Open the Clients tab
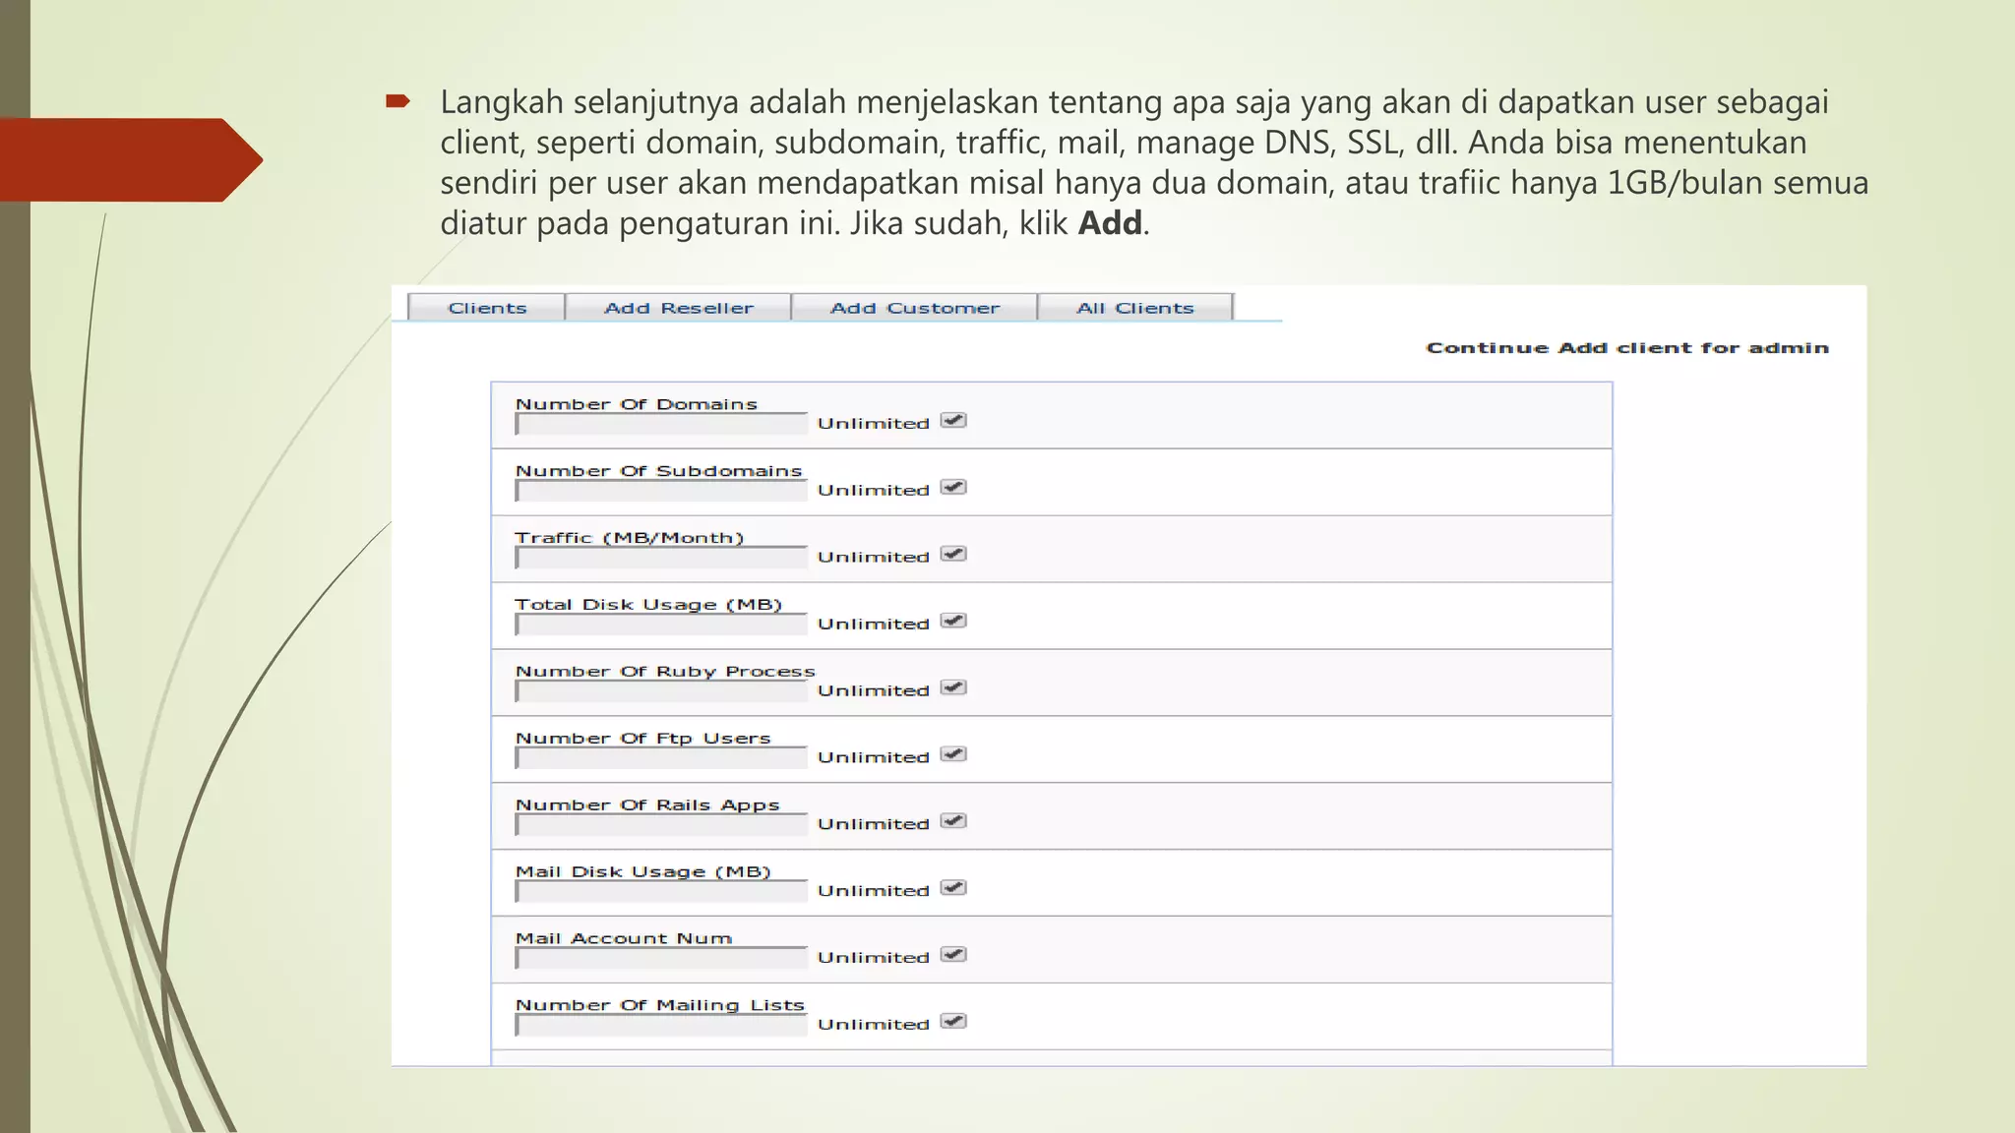The width and height of the screenshot is (2015, 1133). [487, 308]
